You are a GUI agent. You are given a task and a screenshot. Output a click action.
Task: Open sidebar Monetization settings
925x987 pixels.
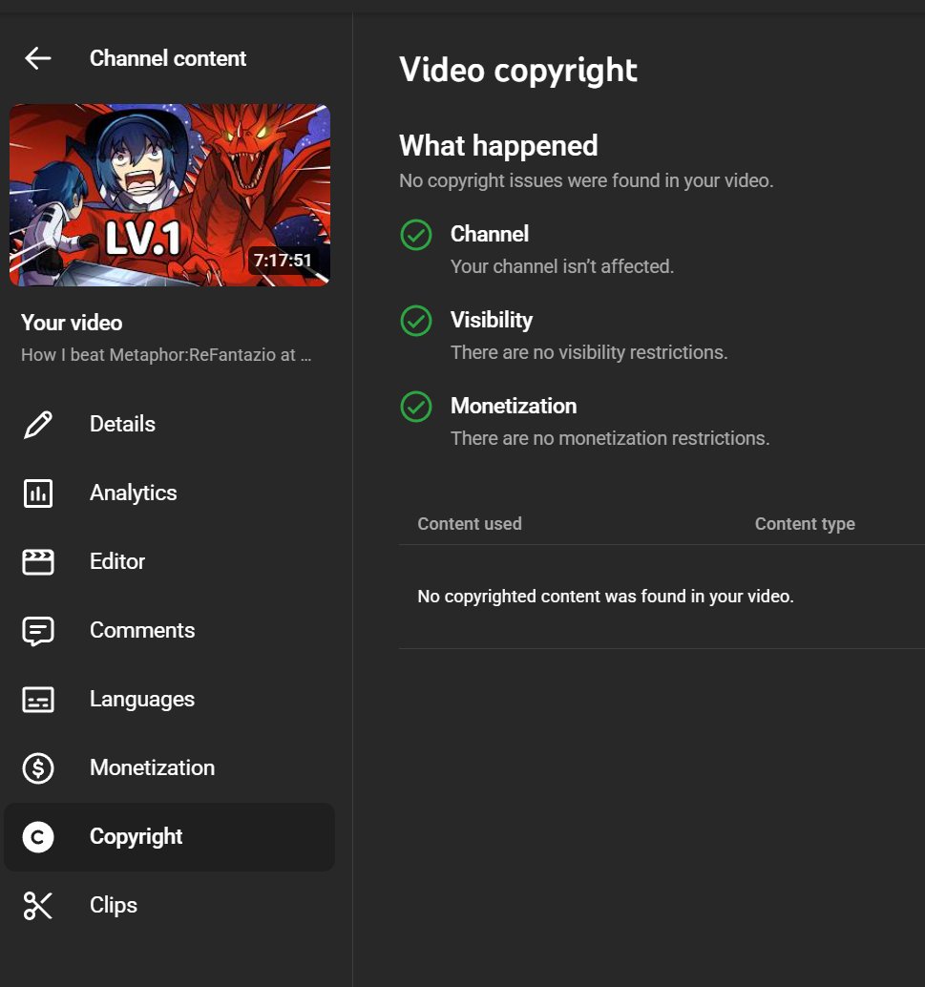tap(169, 768)
